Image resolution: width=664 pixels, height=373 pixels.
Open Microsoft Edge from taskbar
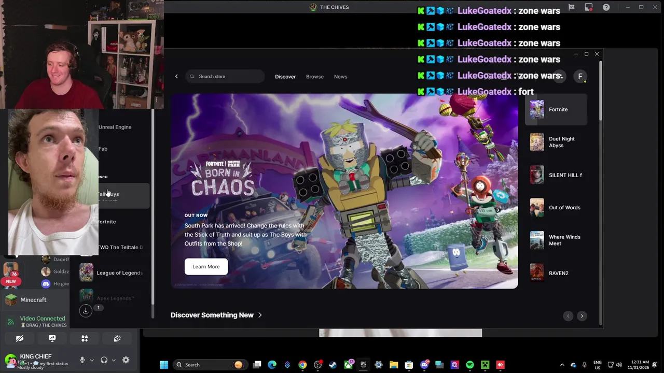pyautogui.click(x=272, y=365)
